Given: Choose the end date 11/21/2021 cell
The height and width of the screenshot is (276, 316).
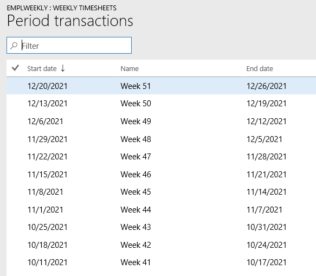Looking at the screenshot, I should [x=267, y=175].
